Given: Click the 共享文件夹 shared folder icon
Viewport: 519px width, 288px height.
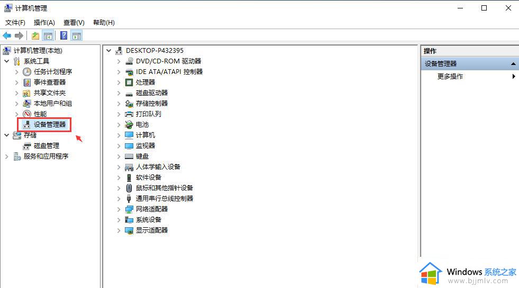Looking at the screenshot, I should point(27,93).
